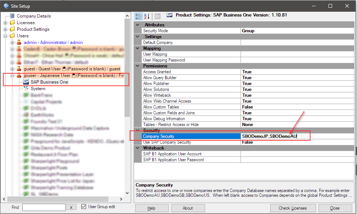Select the jpuser - Japanese User row
The image size is (357, 214).
[x=74, y=75]
